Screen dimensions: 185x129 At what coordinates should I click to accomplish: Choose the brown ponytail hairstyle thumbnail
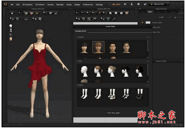[98, 71]
